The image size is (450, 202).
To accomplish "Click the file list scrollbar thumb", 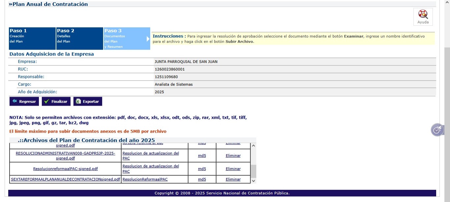I will coord(253,171).
